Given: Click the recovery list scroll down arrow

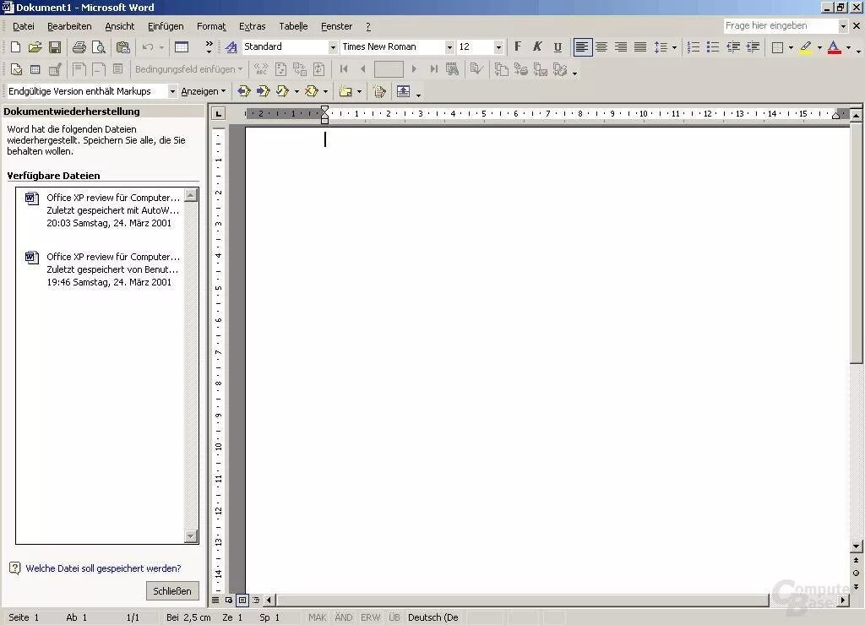Looking at the screenshot, I should (x=191, y=535).
